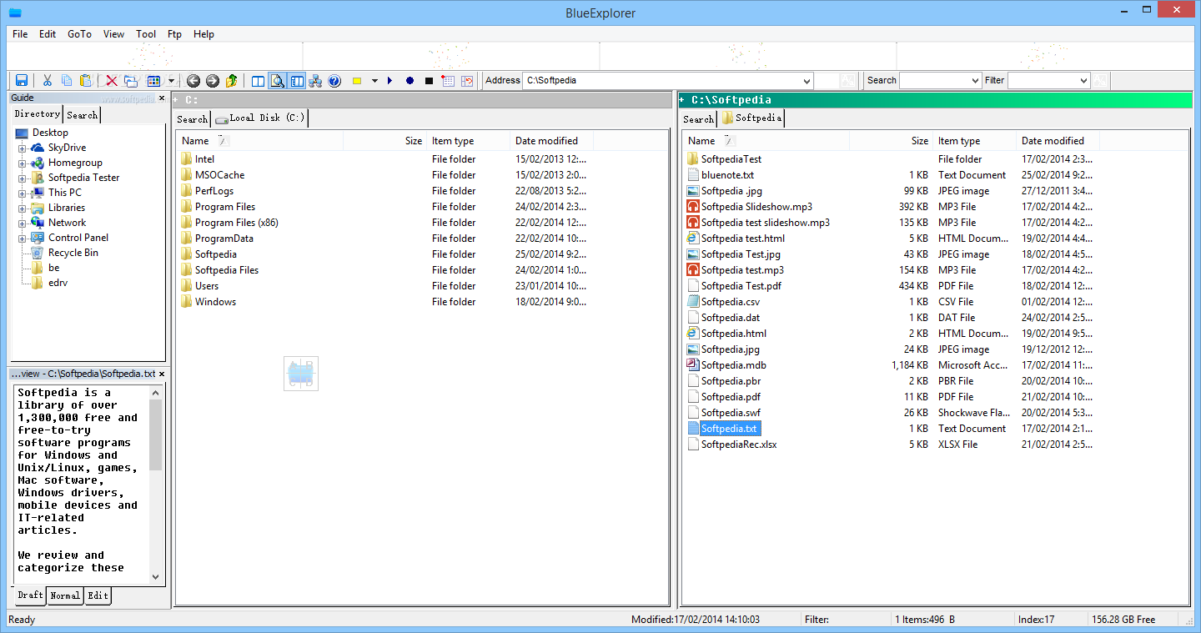Image resolution: width=1201 pixels, height=633 pixels.
Task: Switch preview to Normal tab
Action: pyautogui.click(x=65, y=595)
